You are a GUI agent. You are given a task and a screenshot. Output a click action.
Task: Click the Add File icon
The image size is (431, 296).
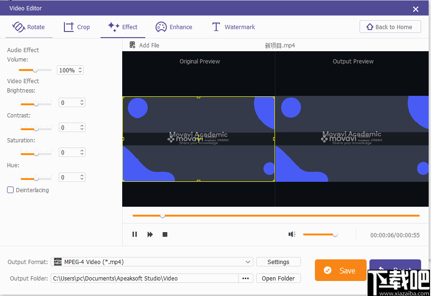pyautogui.click(x=133, y=45)
